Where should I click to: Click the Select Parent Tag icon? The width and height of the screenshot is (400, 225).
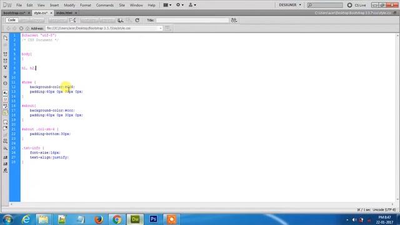pos(6,76)
